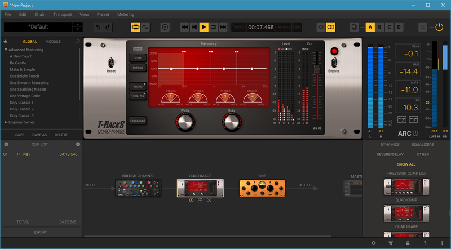Open the File menu
Screen dimensions: 451x249
(8, 15)
